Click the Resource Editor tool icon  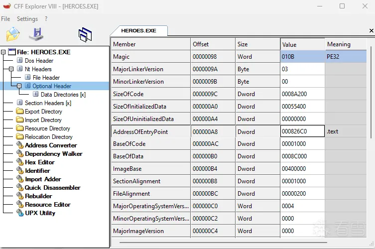click(x=20, y=205)
